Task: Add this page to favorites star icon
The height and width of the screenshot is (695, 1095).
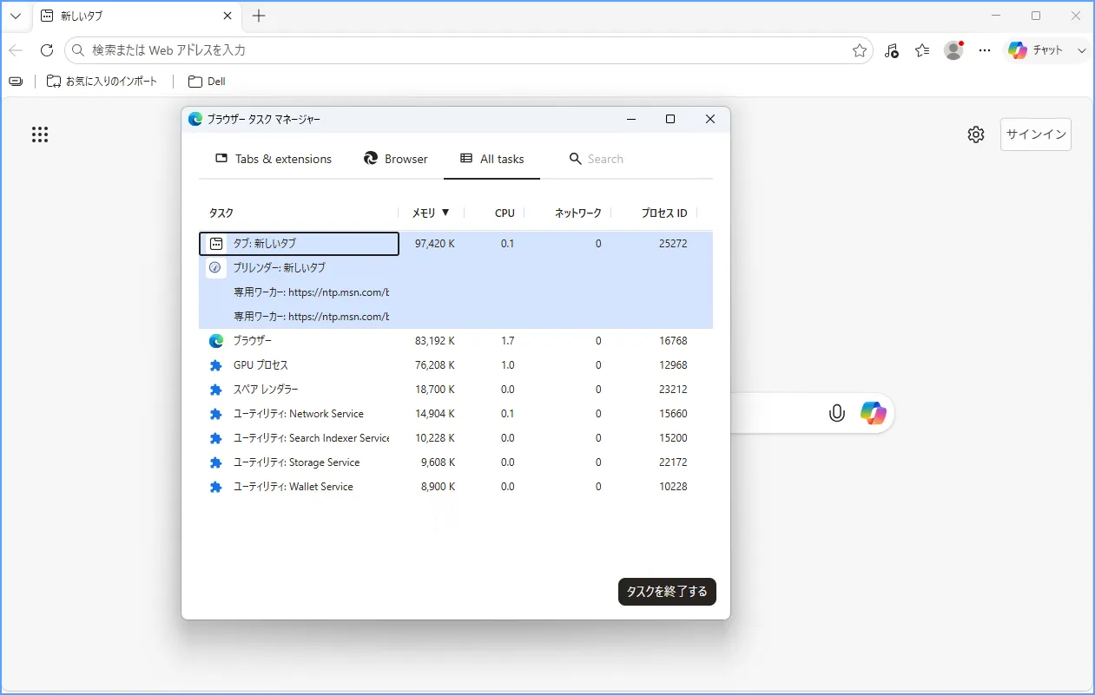Action: (x=860, y=50)
